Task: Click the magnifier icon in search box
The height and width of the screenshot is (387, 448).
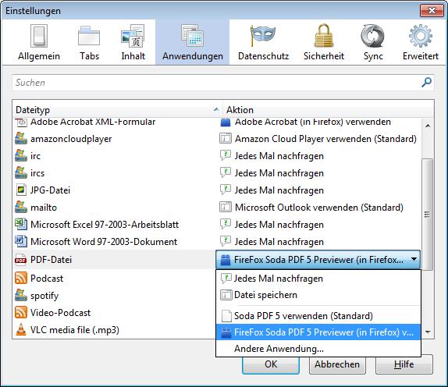Action: click(x=426, y=83)
